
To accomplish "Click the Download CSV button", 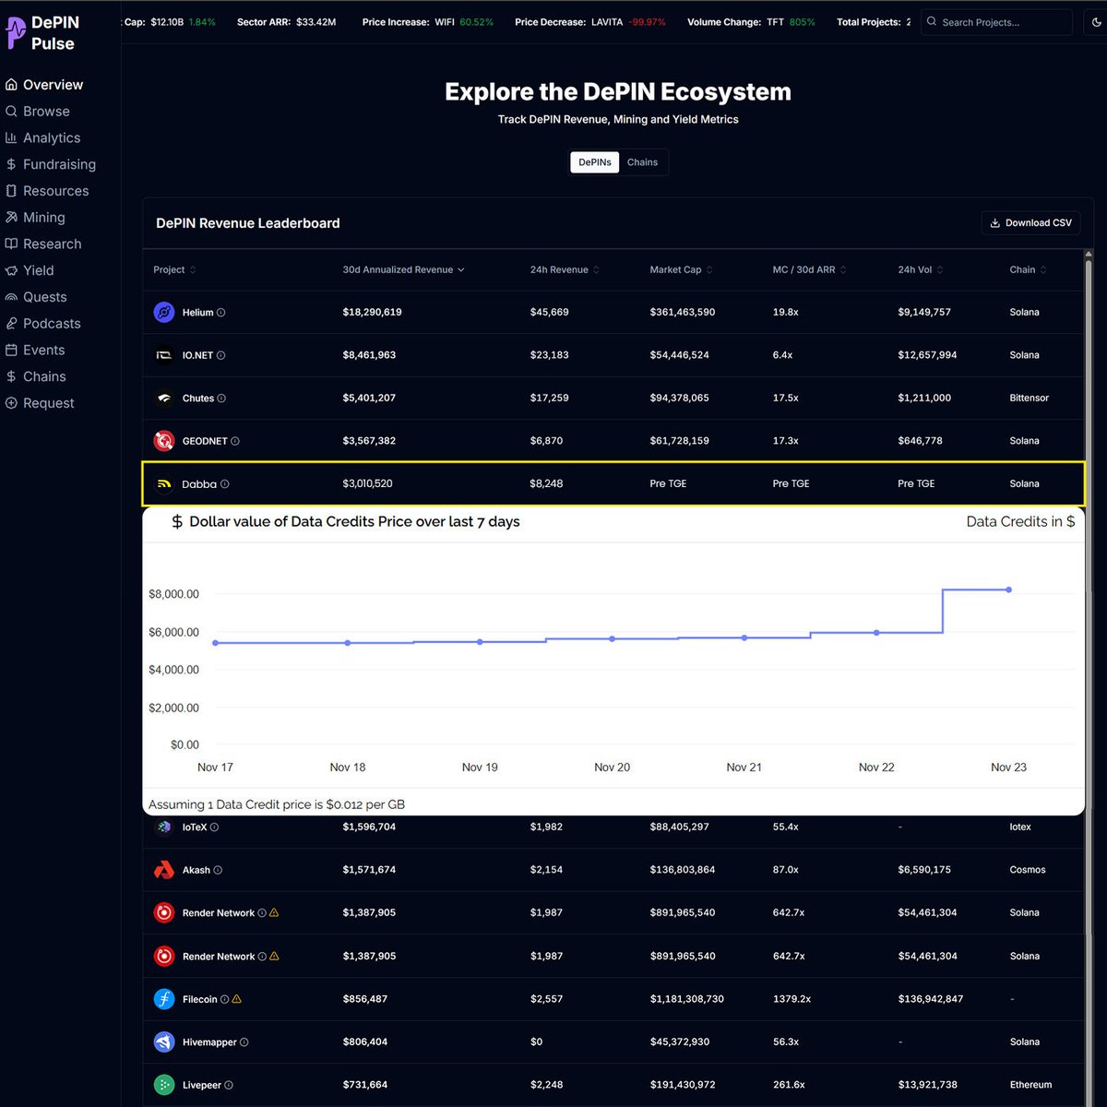I will [1030, 223].
